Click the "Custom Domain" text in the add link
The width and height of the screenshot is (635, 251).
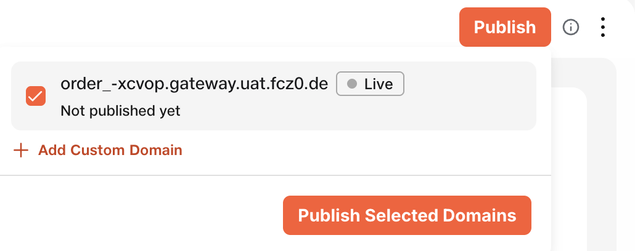[x=126, y=150]
